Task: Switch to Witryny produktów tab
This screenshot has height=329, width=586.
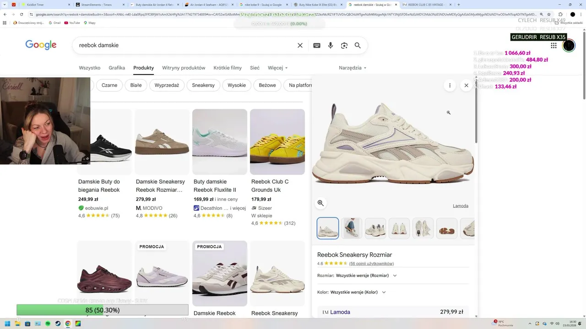Action: (184, 68)
